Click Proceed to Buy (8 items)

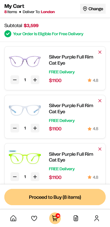tap(55, 197)
